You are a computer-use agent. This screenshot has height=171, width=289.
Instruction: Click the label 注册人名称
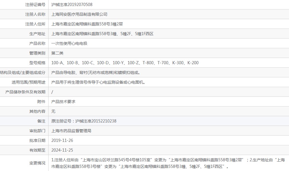[x=35, y=14]
